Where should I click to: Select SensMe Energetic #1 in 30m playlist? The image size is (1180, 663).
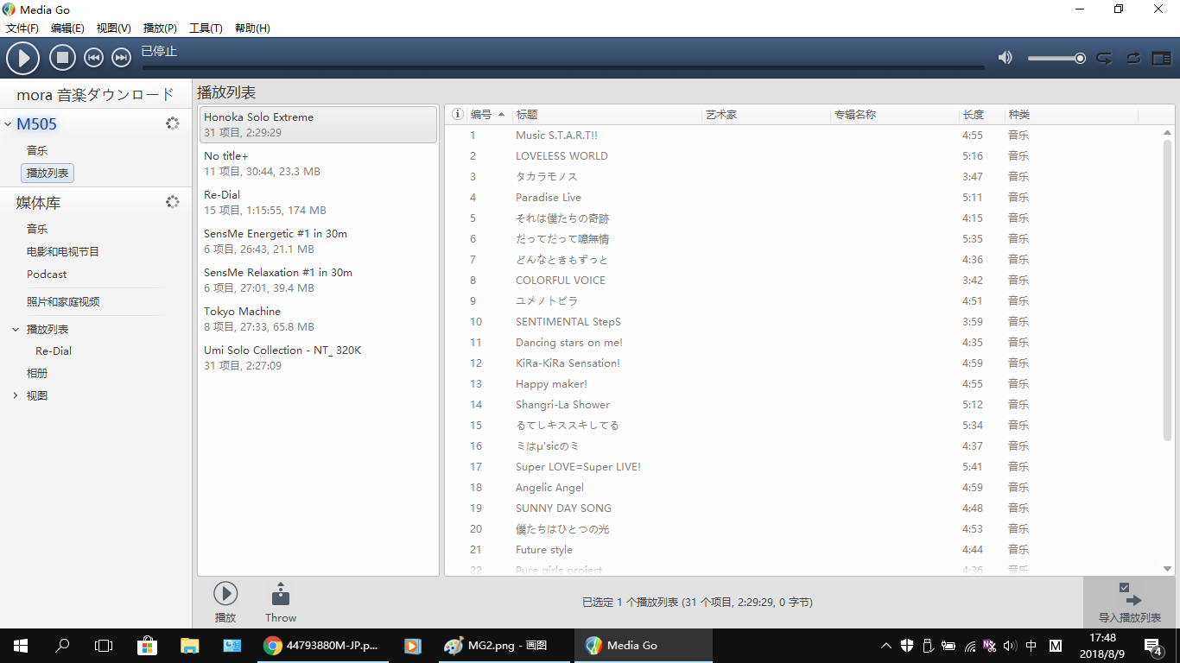318,241
